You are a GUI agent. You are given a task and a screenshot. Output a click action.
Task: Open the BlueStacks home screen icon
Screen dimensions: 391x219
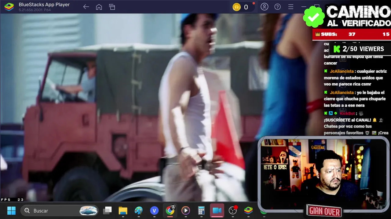click(99, 7)
